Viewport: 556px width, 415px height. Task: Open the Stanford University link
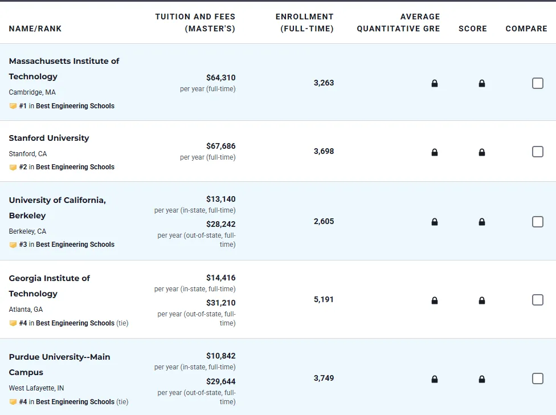pos(49,138)
